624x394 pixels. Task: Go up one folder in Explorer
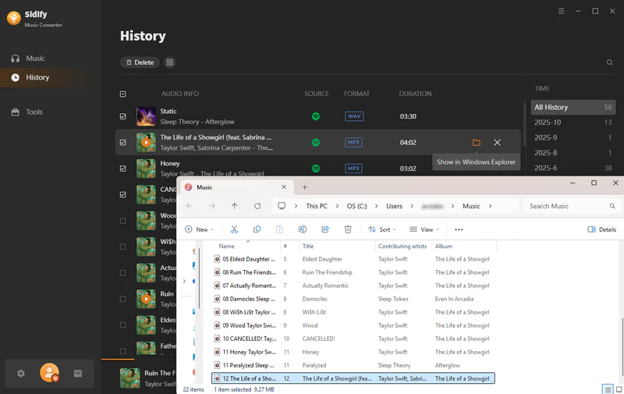235,206
